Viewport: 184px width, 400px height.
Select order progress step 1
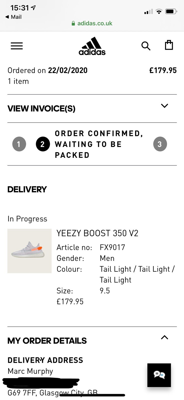pyautogui.click(x=19, y=144)
